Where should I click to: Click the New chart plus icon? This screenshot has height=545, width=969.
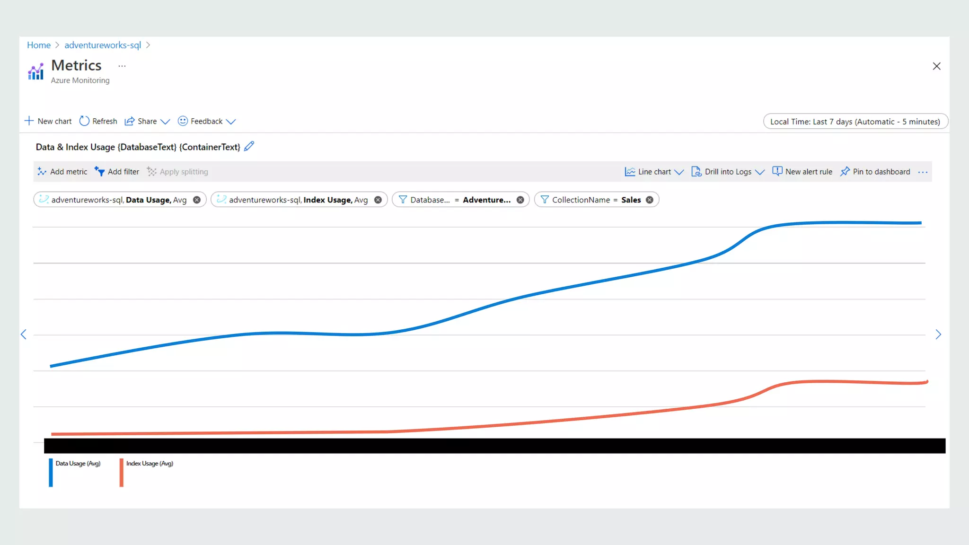[x=29, y=121]
